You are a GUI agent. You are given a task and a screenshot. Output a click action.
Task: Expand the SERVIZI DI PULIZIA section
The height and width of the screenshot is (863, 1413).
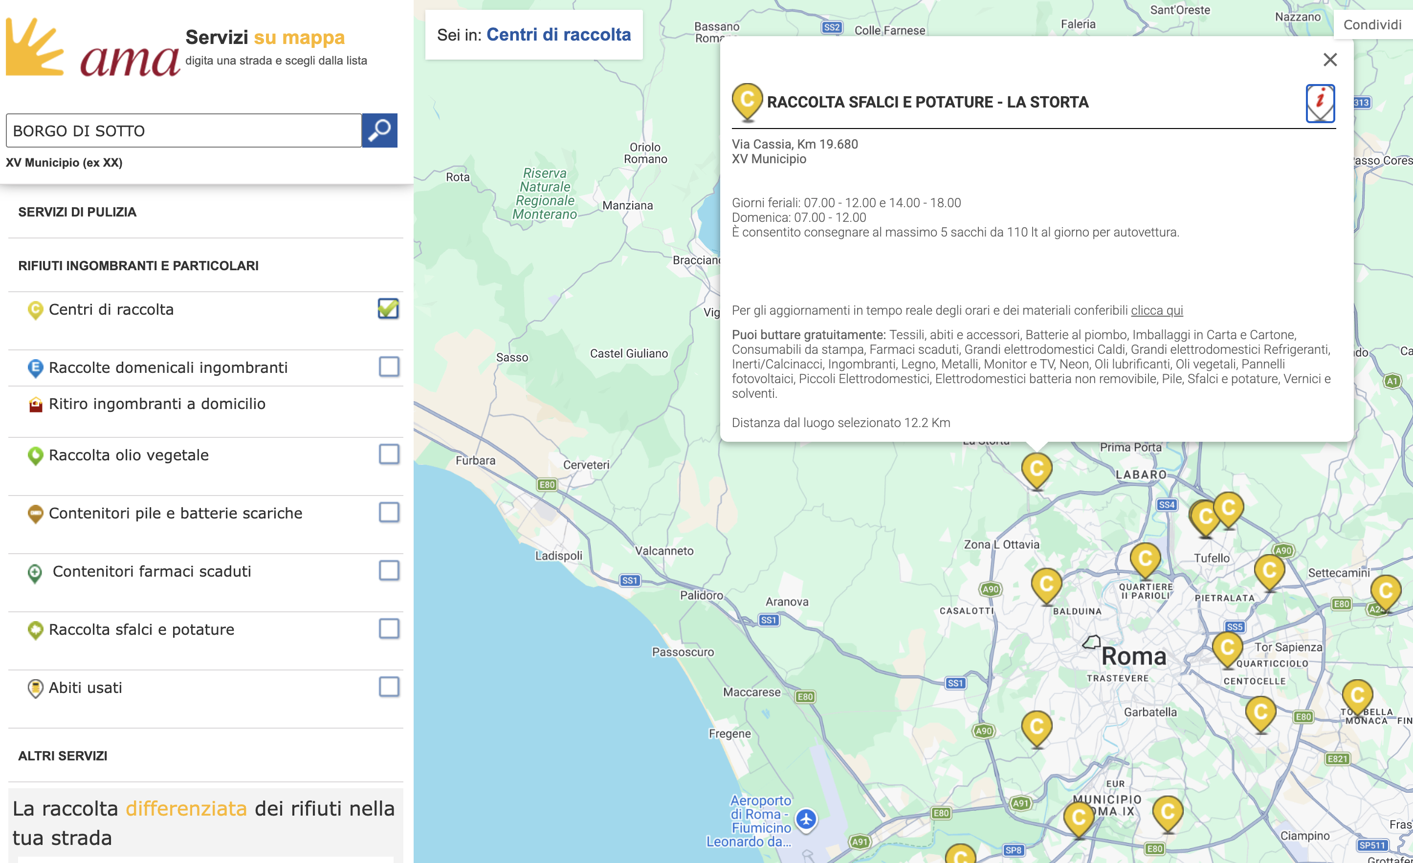click(77, 212)
